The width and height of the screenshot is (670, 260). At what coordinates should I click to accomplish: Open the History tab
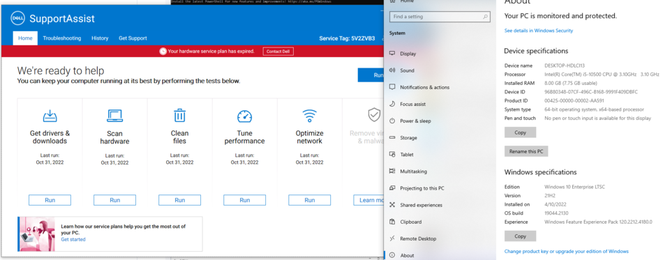(100, 38)
